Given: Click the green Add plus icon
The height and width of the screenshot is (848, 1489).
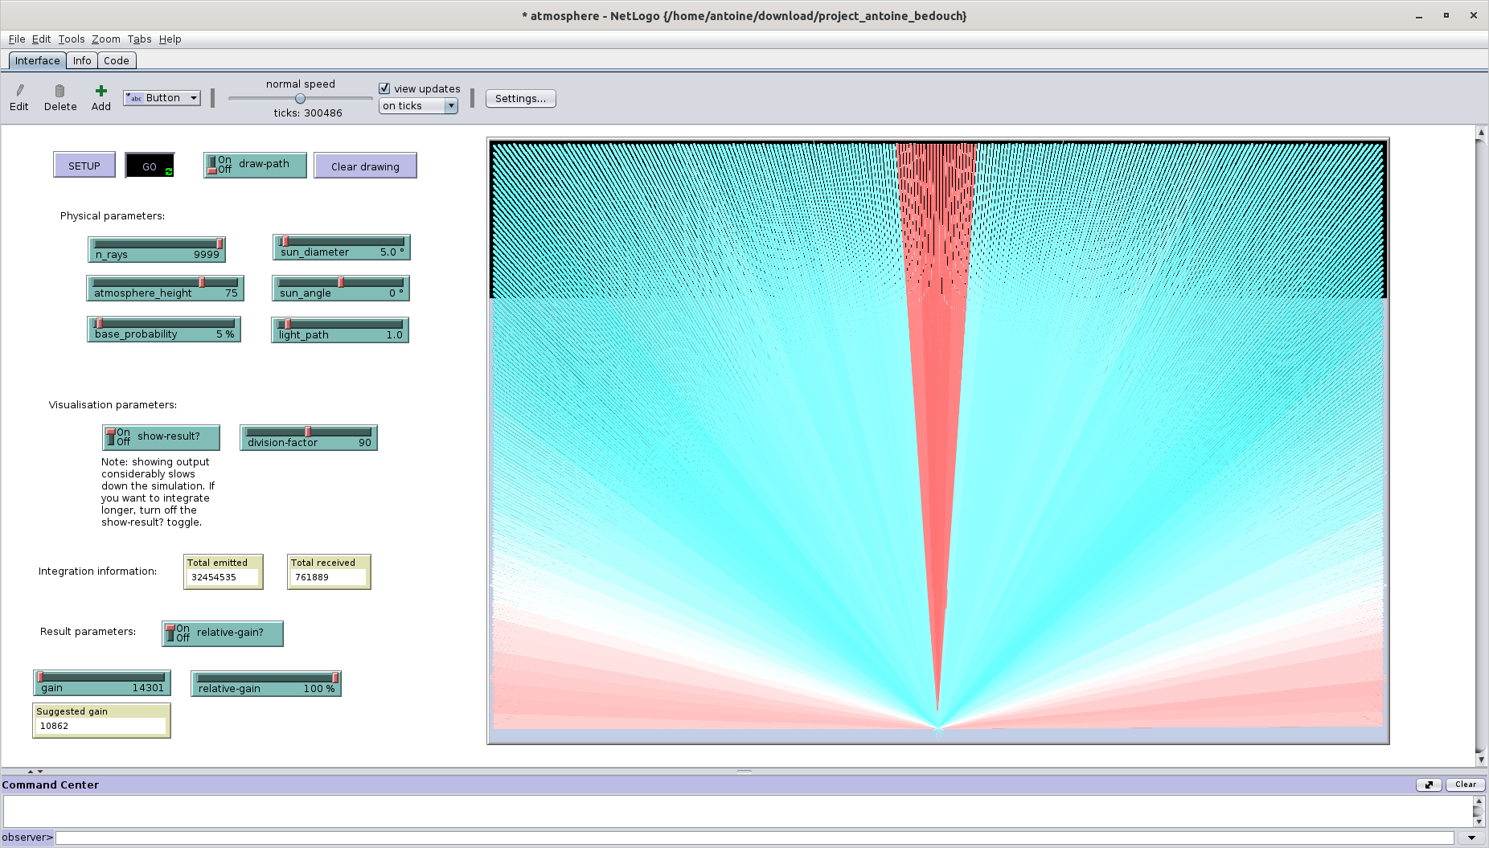Looking at the screenshot, I should pyautogui.click(x=100, y=91).
